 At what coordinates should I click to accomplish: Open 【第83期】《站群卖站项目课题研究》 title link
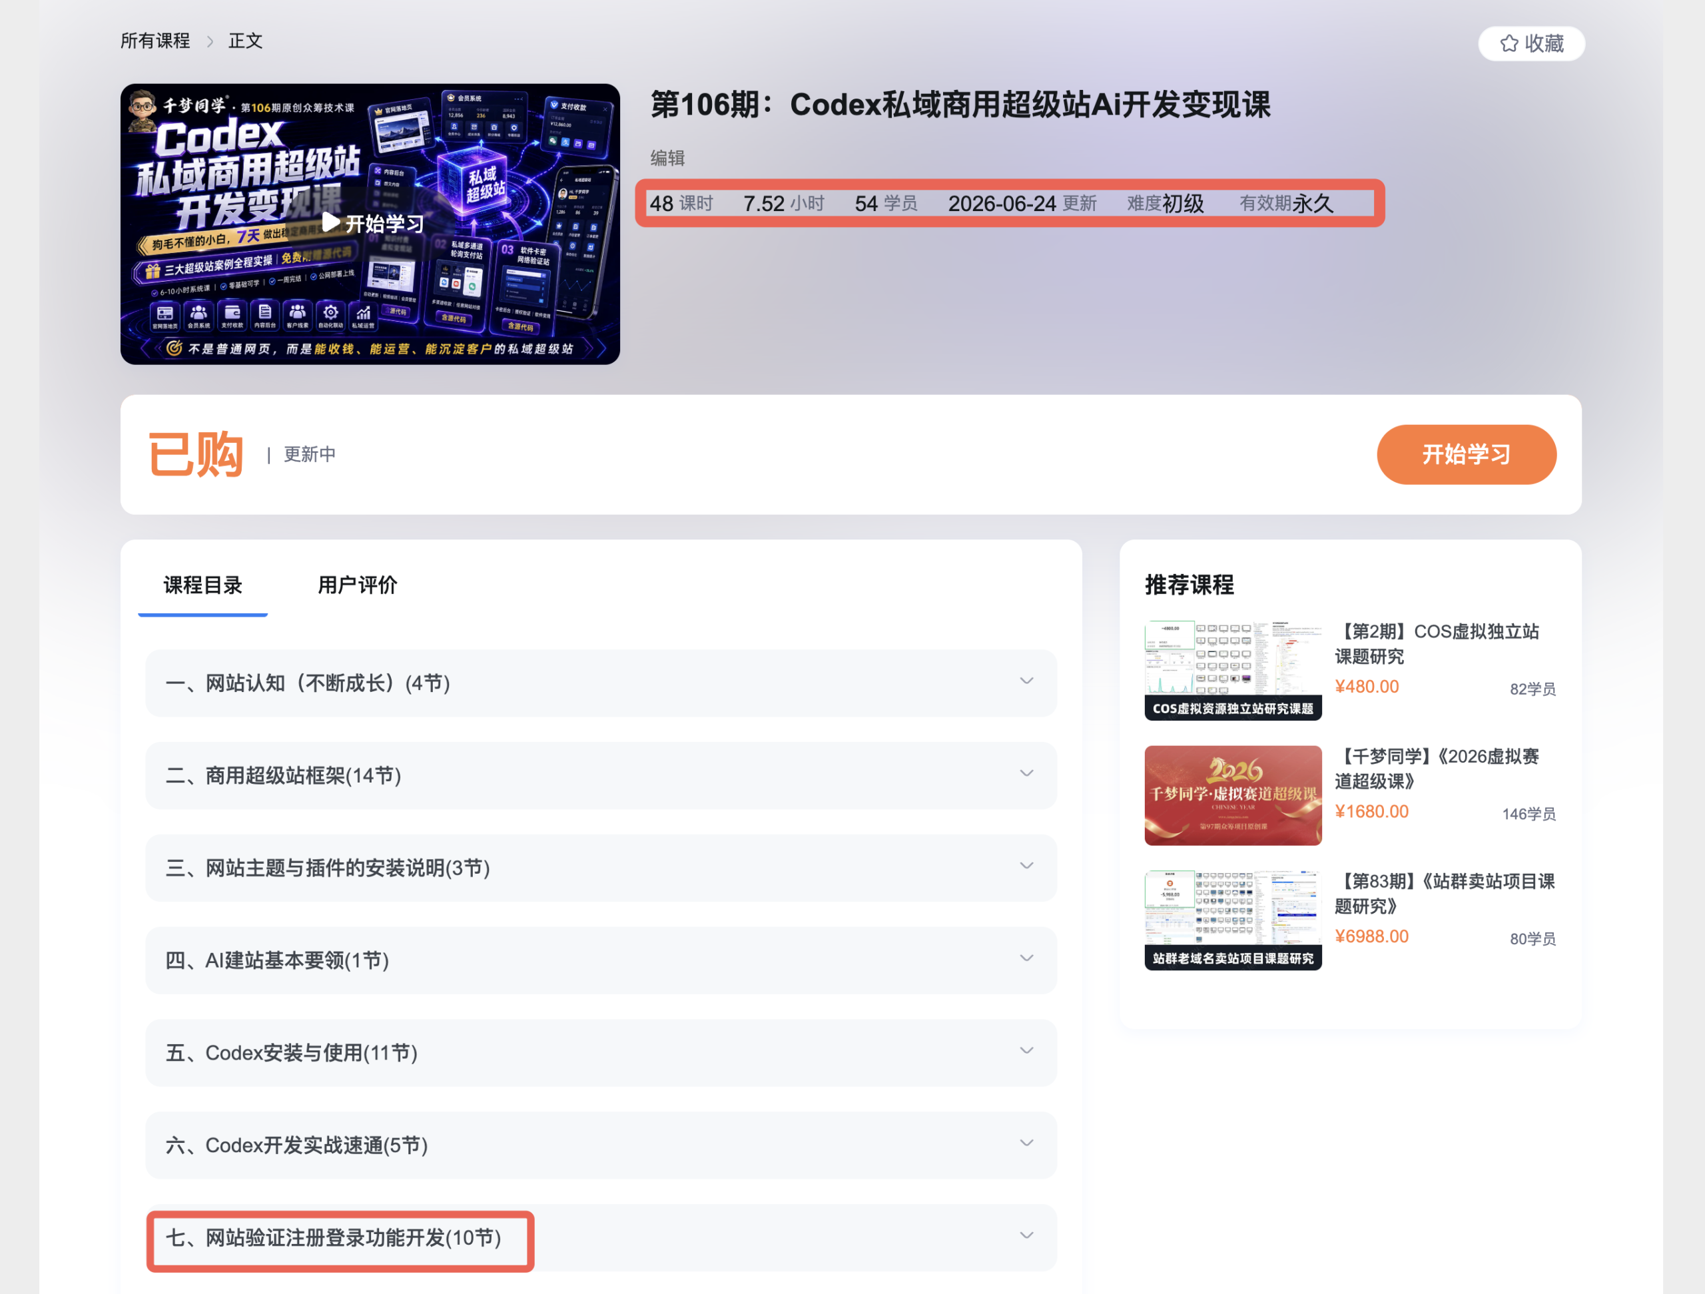click(x=1445, y=893)
